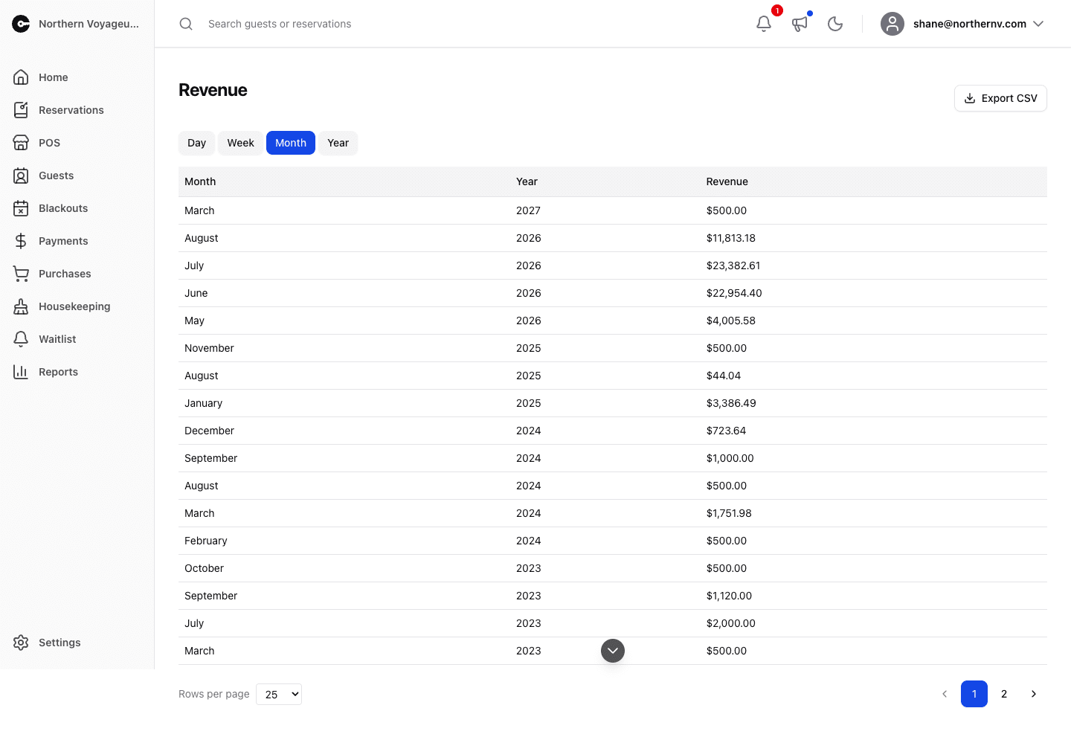This screenshot has height=737, width=1071.
Task: Click the user avatar icon
Action: [x=892, y=24]
